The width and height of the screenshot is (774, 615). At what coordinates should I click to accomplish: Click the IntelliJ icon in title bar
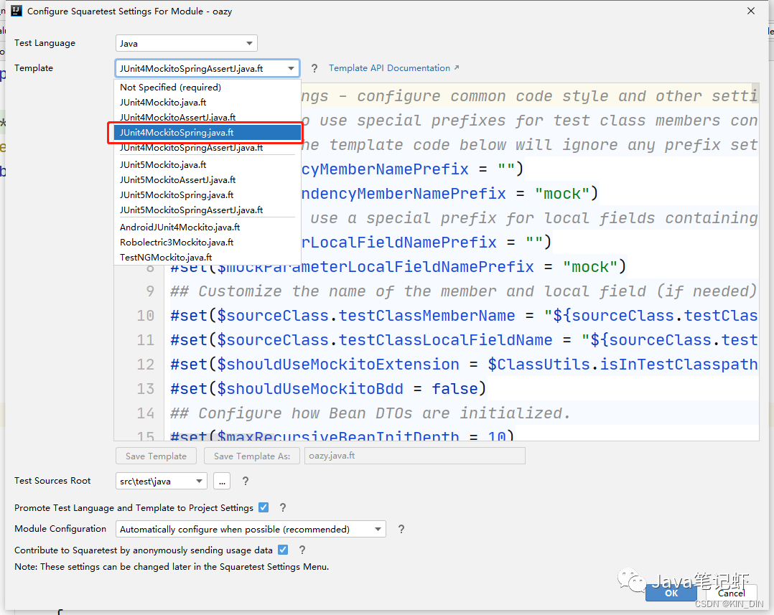(17, 11)
